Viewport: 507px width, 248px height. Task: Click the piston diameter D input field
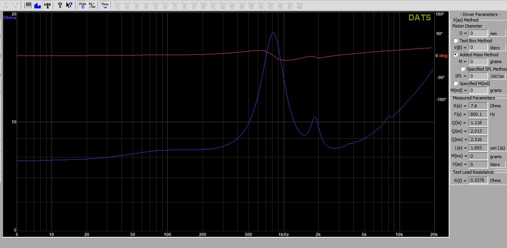pyautogui.click(x=478, y=34)
